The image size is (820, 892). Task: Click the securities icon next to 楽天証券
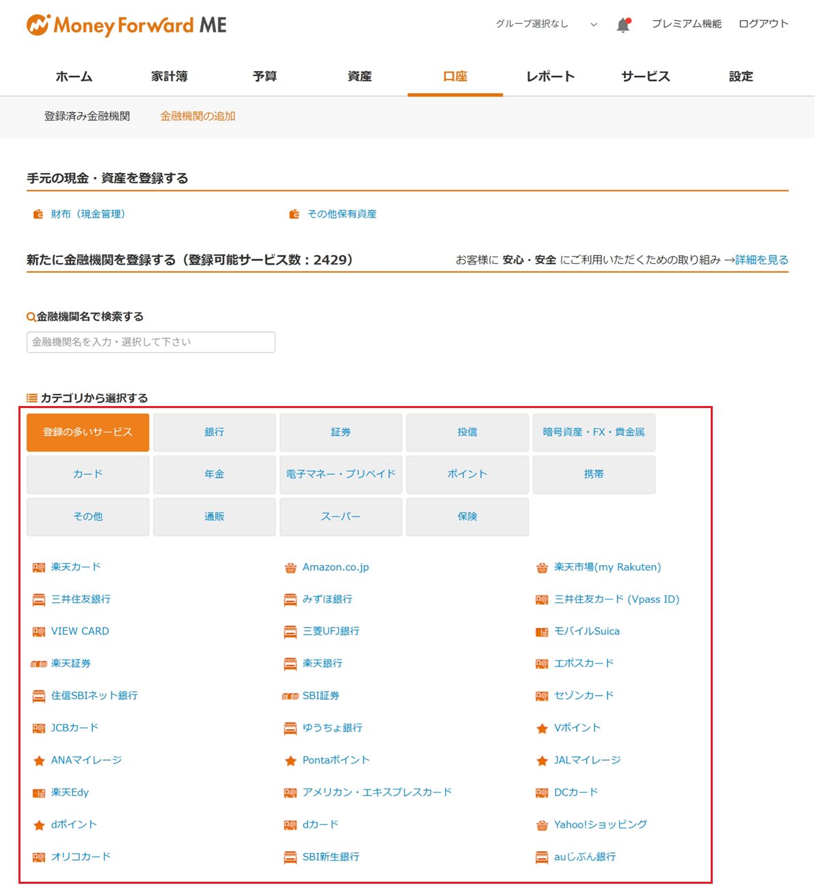tap(39, 664)
